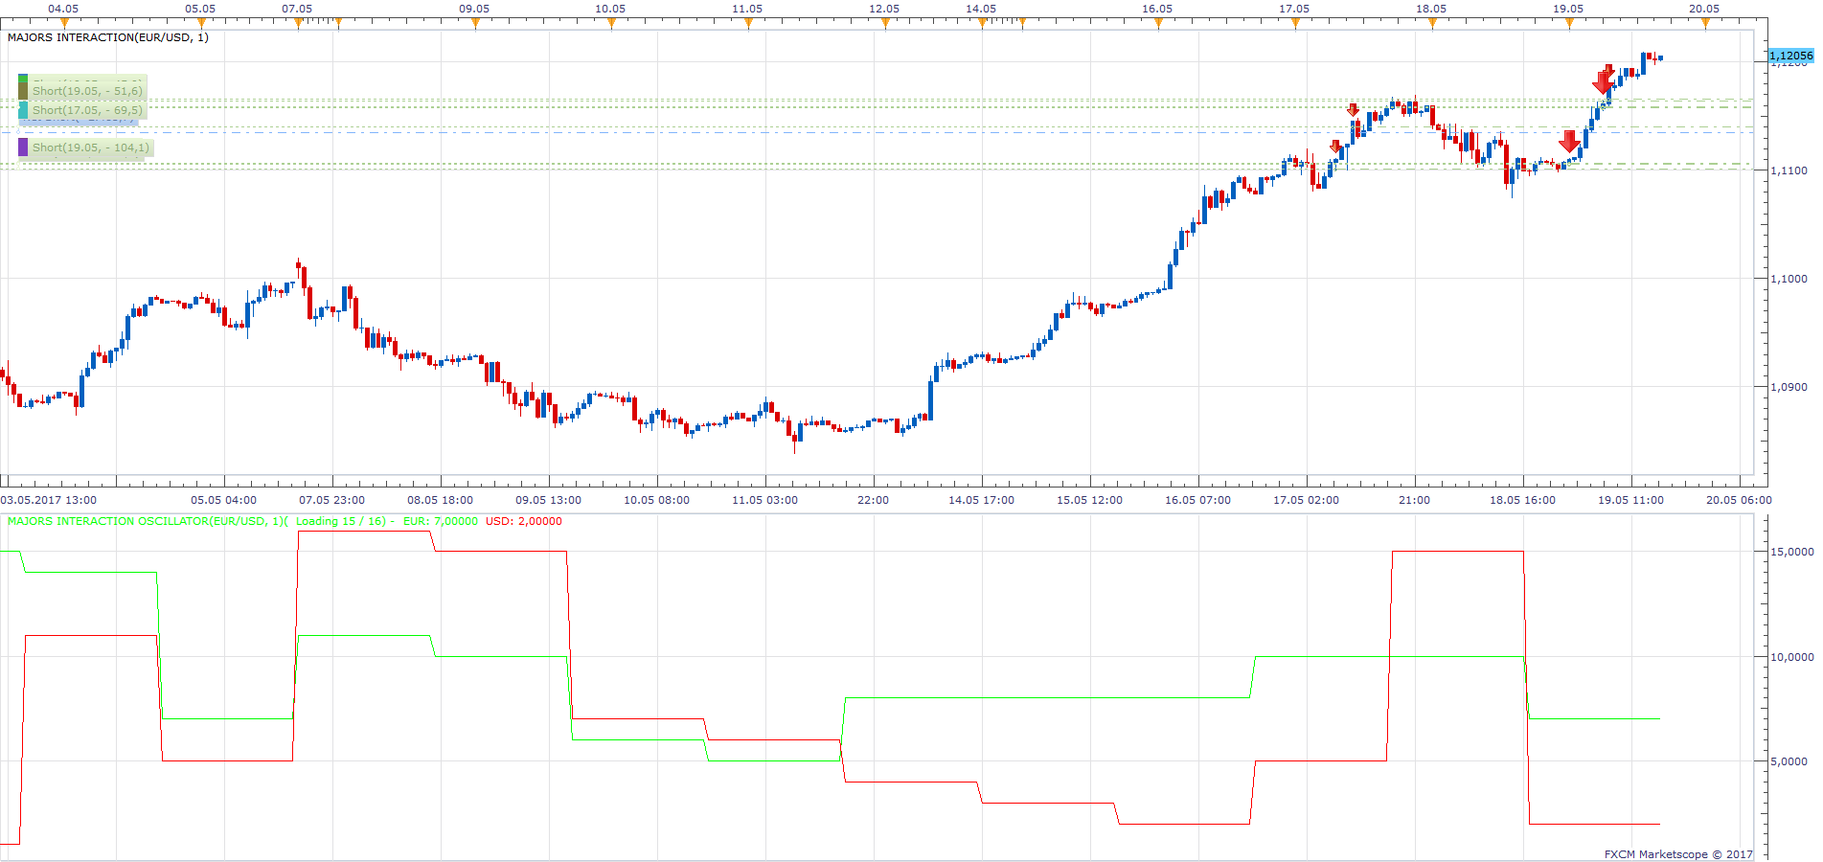Viewport: 1823px width, 862px height.
Task: Click the orange day marker under 19.05
Action: [1569, 23]
